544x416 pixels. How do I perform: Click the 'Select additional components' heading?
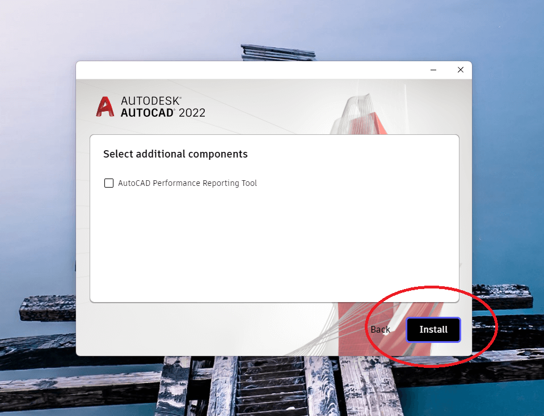pos(175,154)
